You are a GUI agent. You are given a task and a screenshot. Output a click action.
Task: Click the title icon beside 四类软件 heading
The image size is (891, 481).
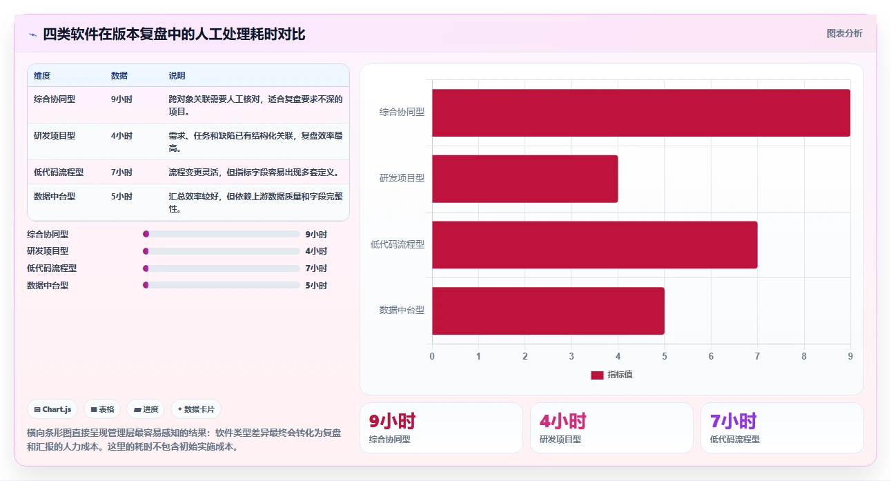pos(33,35)
